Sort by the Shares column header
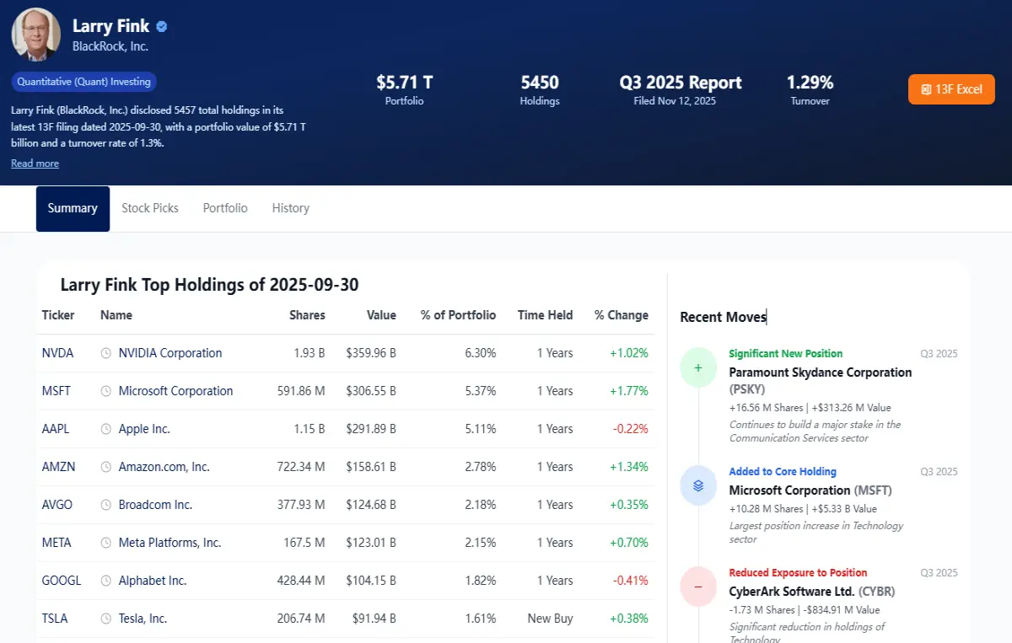This screenshot has width=1012, height=643. pyautogui.click(x=307, y=315)
